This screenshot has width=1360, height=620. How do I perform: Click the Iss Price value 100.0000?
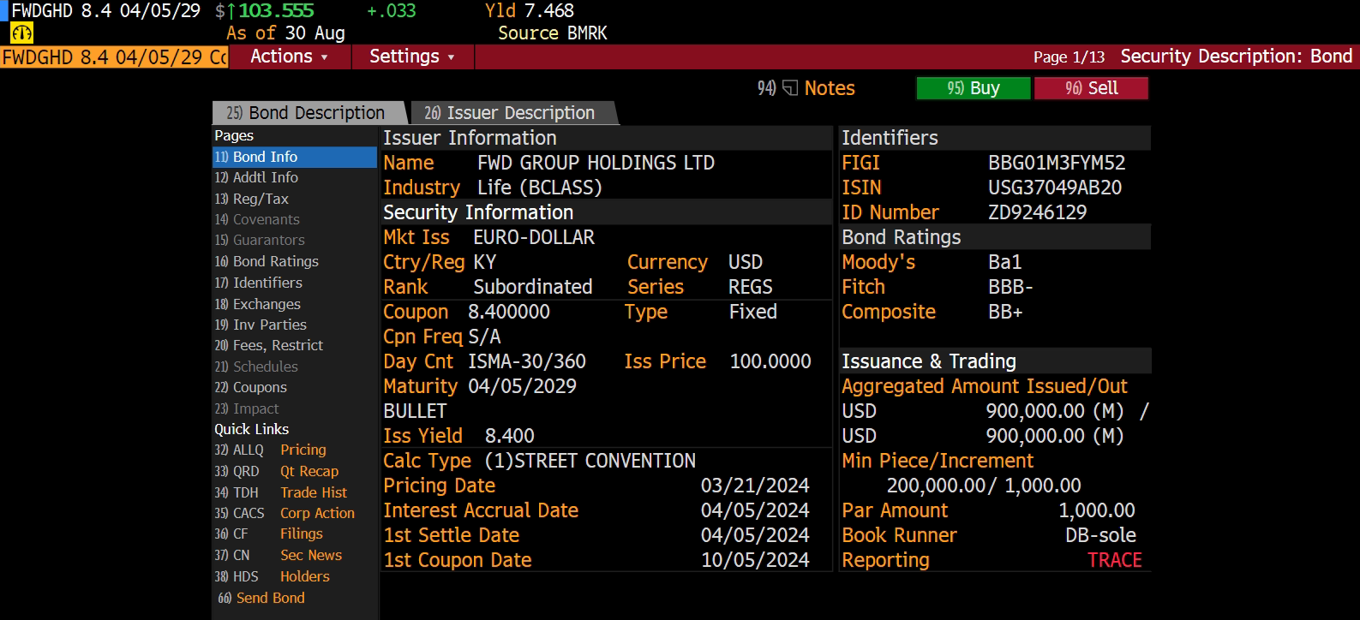coord(770,361)
